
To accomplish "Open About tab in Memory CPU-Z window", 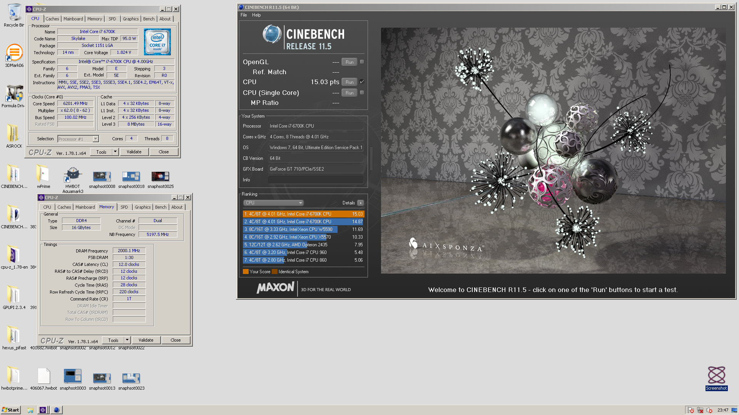I will pos(177,207).
